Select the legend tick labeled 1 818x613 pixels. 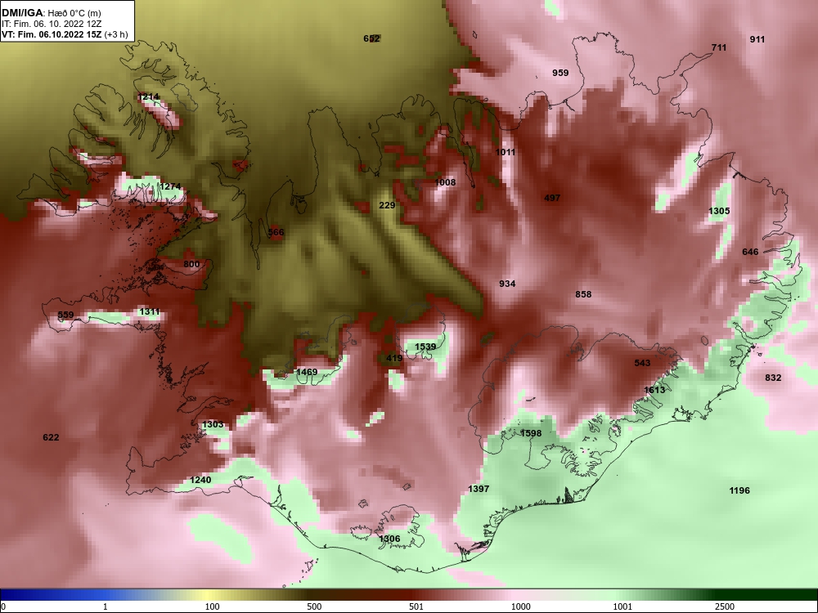pos(106,606)
